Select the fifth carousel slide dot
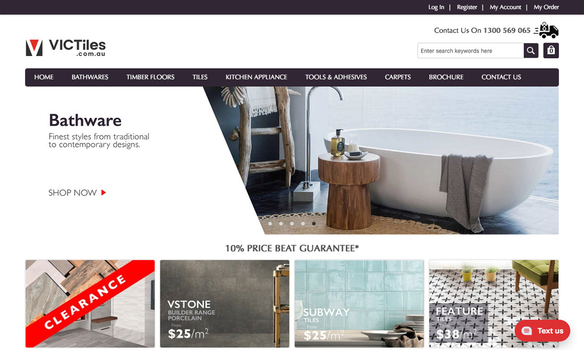The width and height of the screenshot is (584, 350). click(x=314, y=223)
